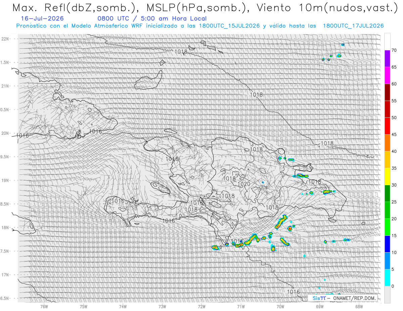Click the '73W' longitude axis label

(x=162, y=306)
